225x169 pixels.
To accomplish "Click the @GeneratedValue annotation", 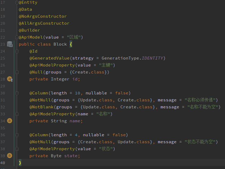I will (x=49, y=58).
